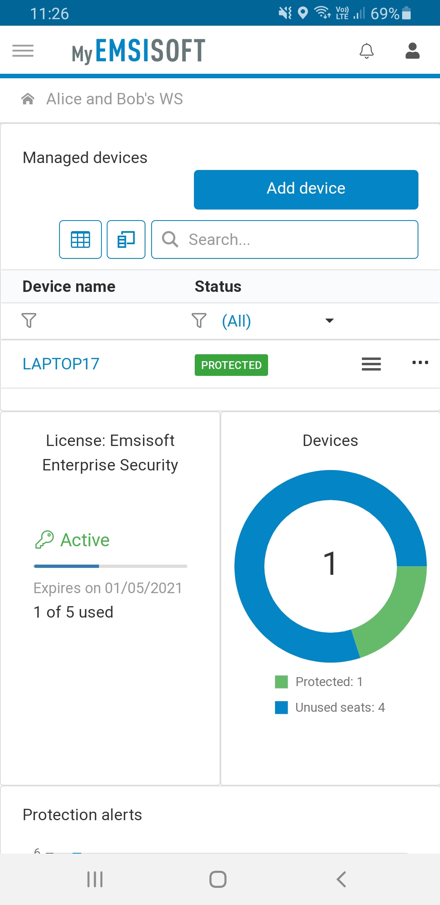Switch to device layout view icon
The image size is (440, 905).
(126, 240)
